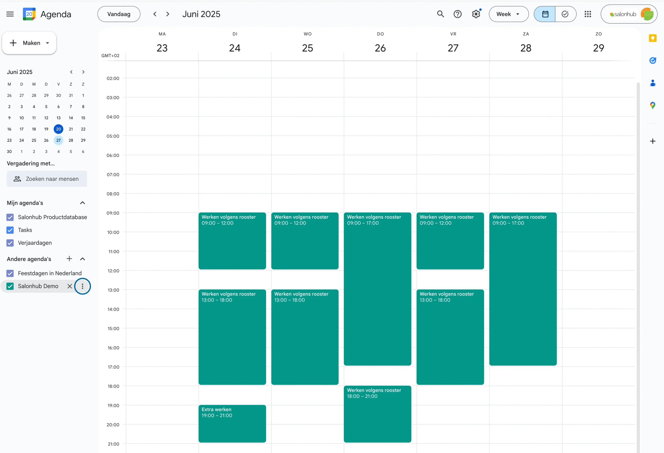Toggle the Verjaardagen calendar checkbox
Viewport: 664px width, 453px height.
(10, 243)
